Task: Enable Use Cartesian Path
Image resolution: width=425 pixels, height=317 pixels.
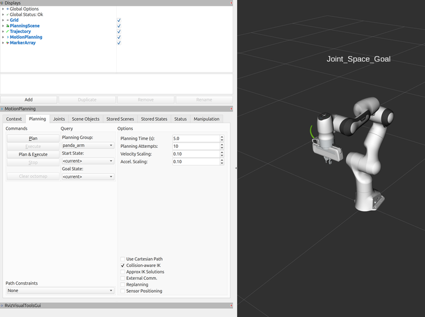Action: pyautogui.click(x=123, y=259)
